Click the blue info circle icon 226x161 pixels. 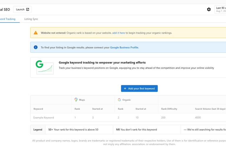[36, 47]
